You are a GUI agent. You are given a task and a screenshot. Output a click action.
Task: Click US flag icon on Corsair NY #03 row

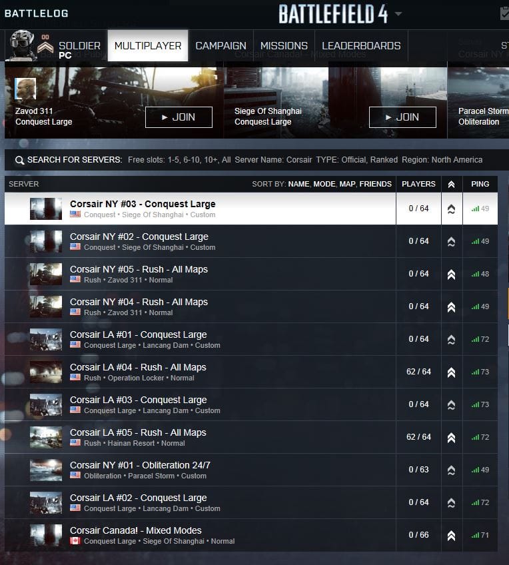pos(75,215)
